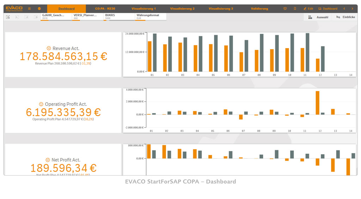Click the Revenue Act. KPI value

pos(63,57)
